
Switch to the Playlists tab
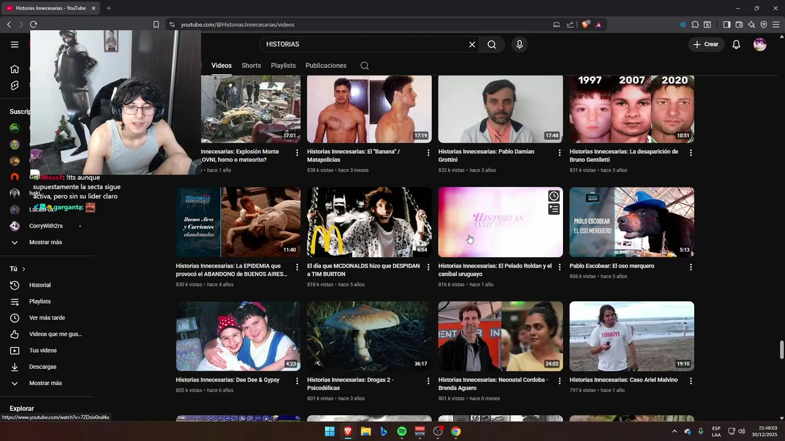pos(283,66)
